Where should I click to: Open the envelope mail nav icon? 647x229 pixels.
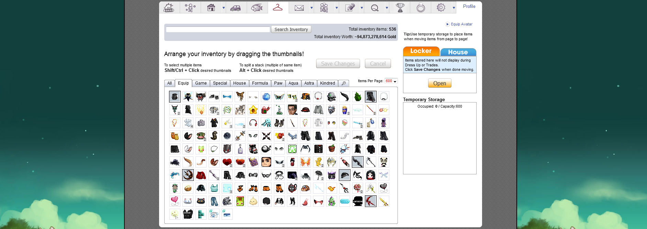coord(299,8)
